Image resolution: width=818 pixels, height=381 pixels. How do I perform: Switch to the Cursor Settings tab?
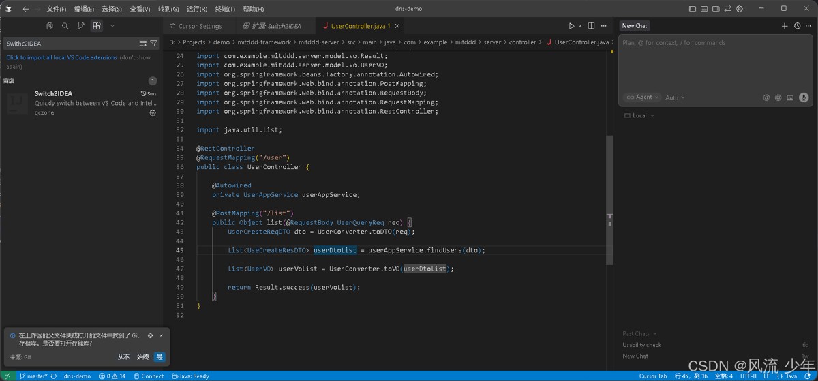click(200, 26)
